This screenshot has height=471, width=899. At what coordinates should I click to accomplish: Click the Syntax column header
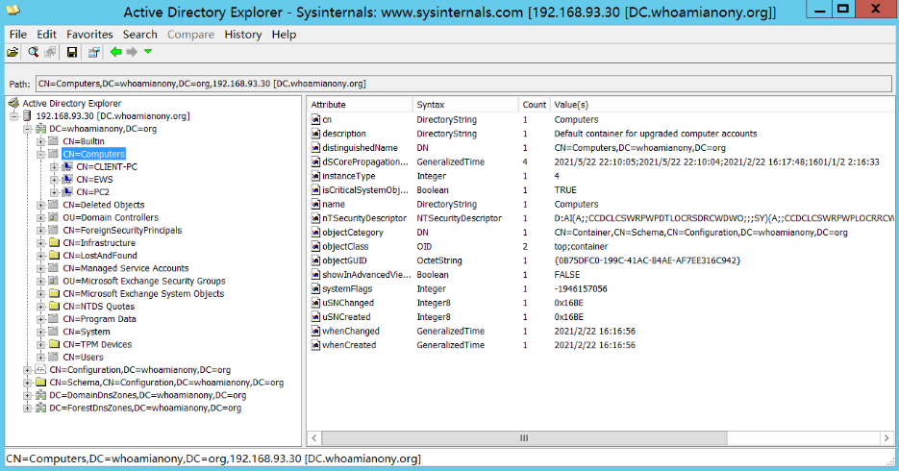(x=465, y=105)
